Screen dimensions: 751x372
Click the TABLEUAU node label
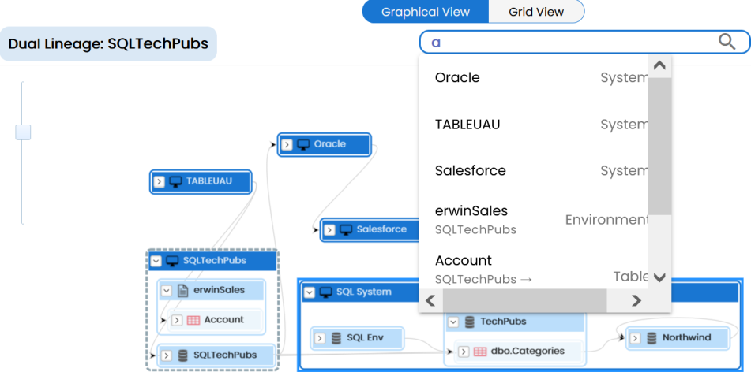209,181
